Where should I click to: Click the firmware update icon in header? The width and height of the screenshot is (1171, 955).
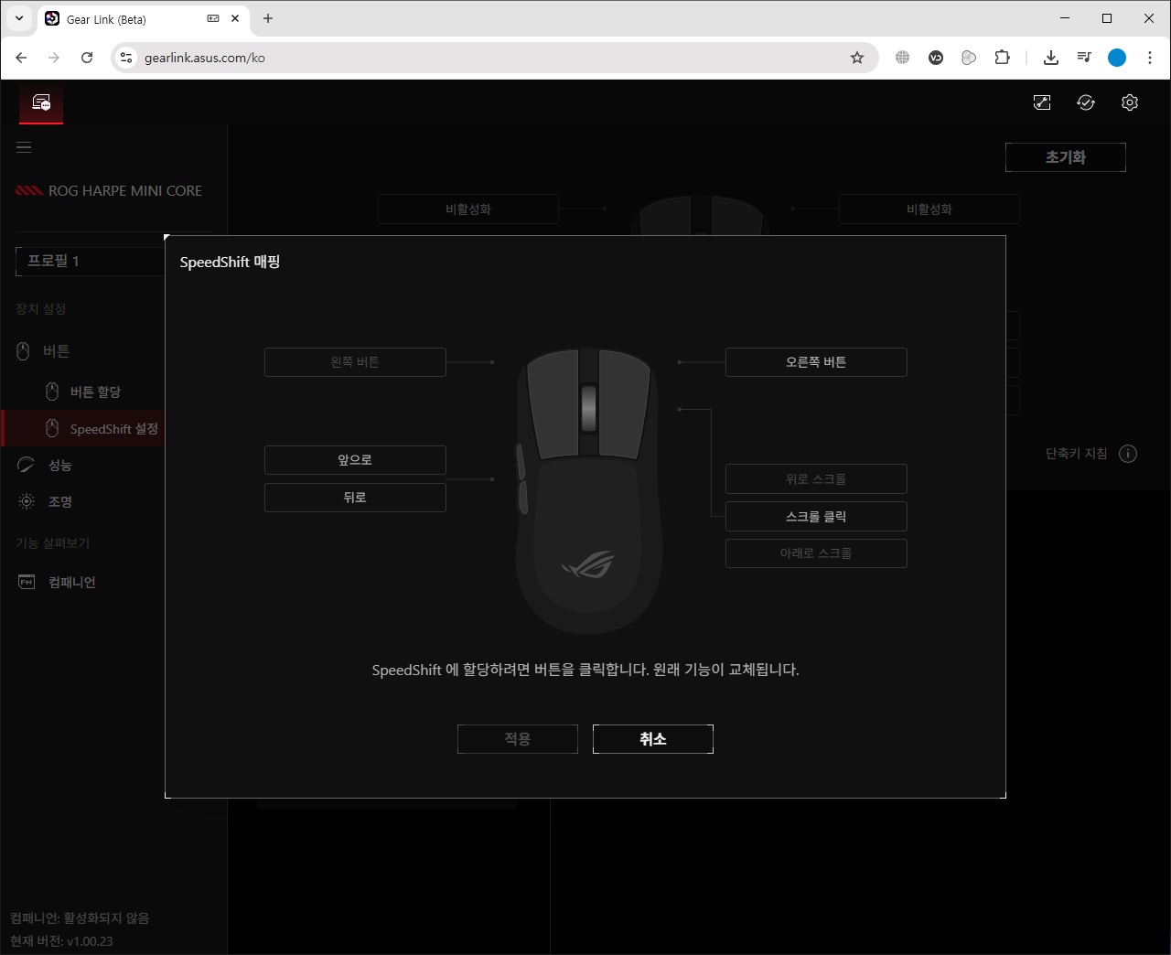[x=1042, y=102]
